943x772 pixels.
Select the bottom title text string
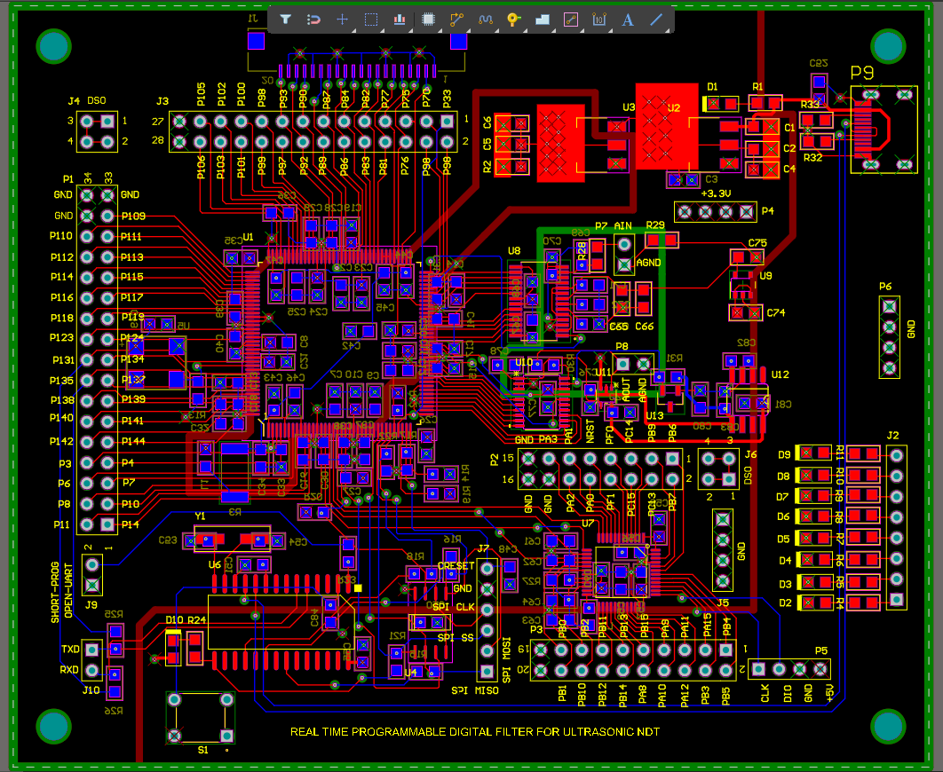coord(474,732)
